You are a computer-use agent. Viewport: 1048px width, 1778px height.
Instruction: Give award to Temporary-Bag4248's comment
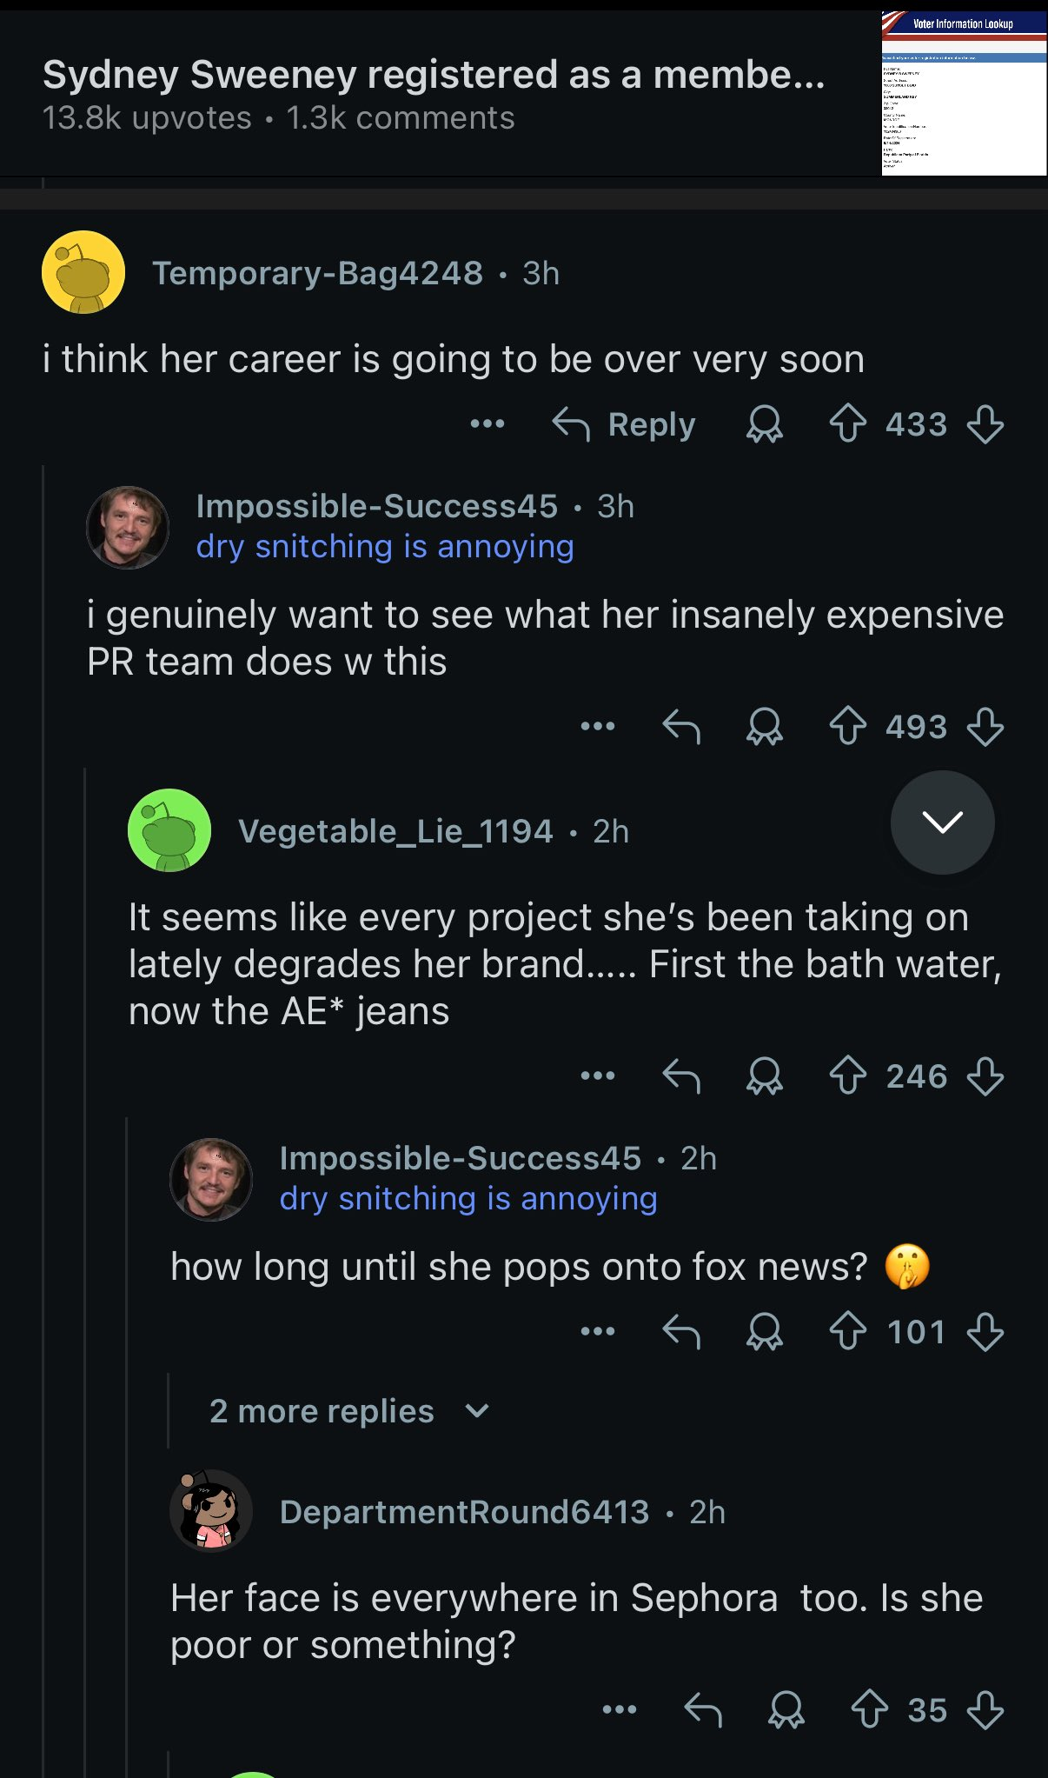[765, 424]
